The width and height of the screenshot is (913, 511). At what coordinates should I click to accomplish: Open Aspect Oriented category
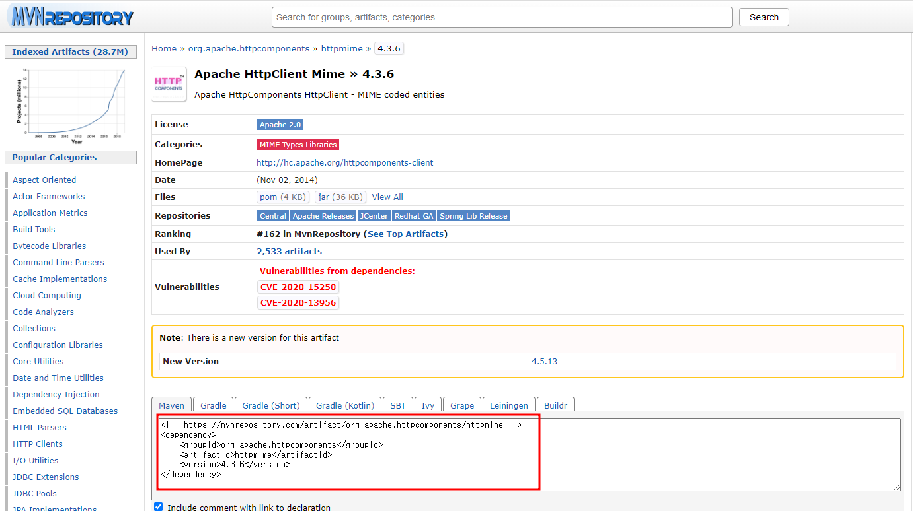point(44,180)
